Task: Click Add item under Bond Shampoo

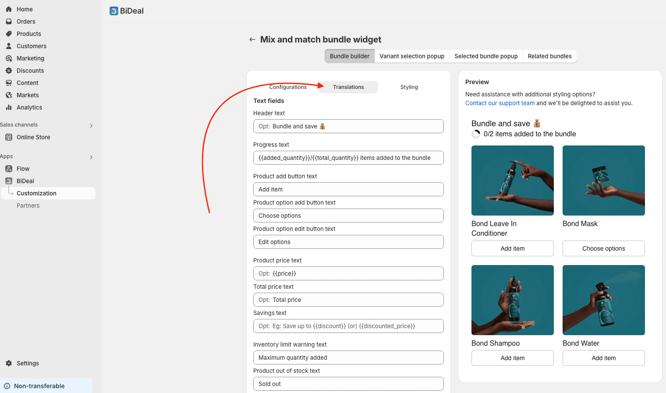Action: [x=513, y=358]
